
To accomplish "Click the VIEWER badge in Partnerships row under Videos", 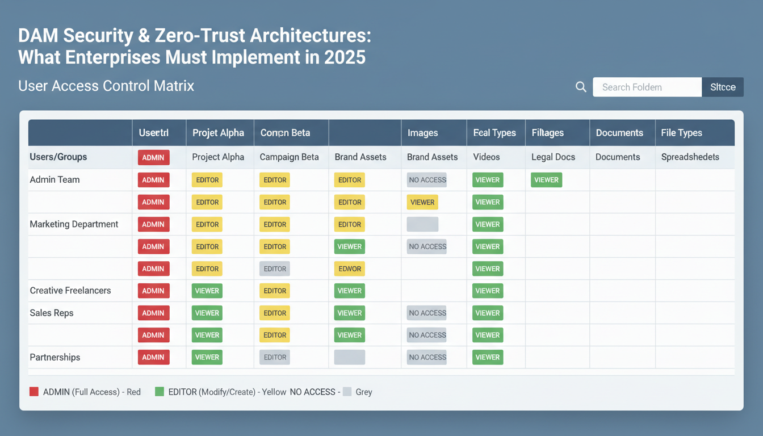I will click(487, 357).
